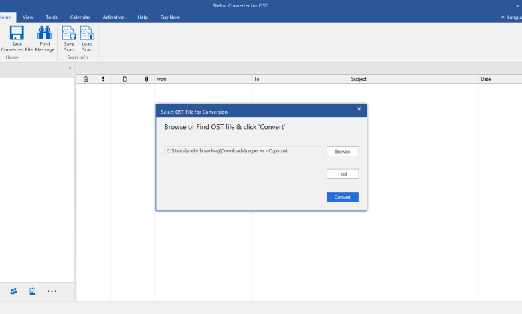This screenshot has width=522, height=314.
Task: Sort by item type page column
Action: [125, 79]
